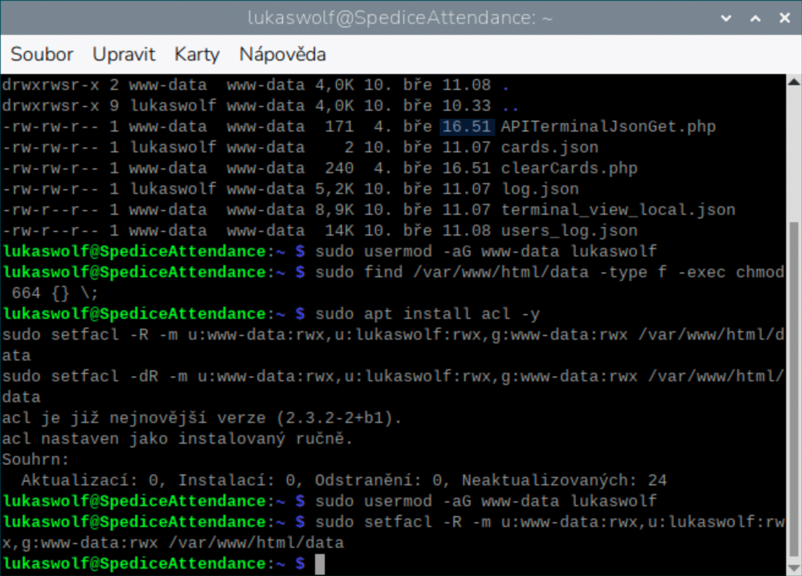Maximize the terminal window
Viewport: 802px width, 576px height.
point(756,18)
